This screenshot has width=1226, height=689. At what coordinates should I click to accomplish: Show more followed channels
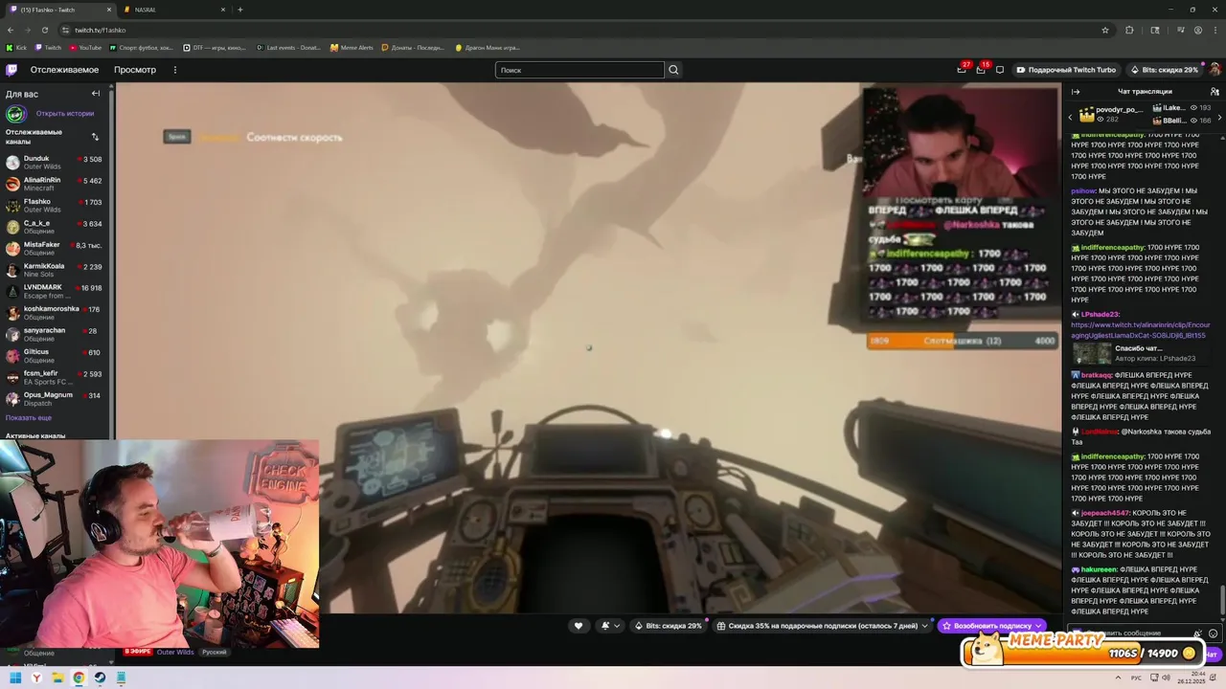(29, 418)
